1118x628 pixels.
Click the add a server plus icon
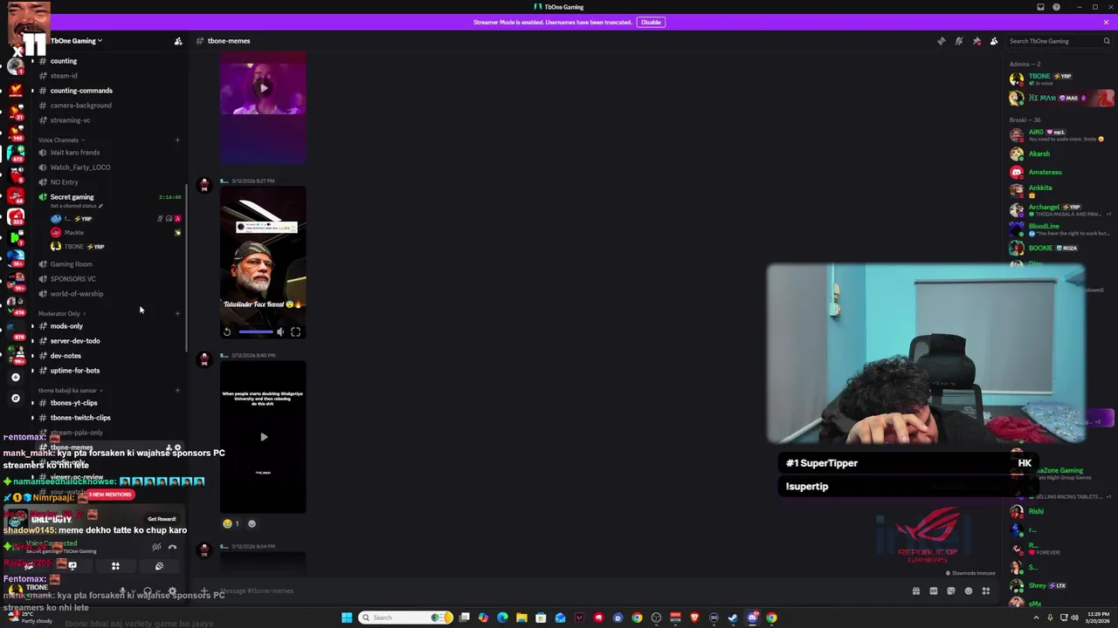15,377
